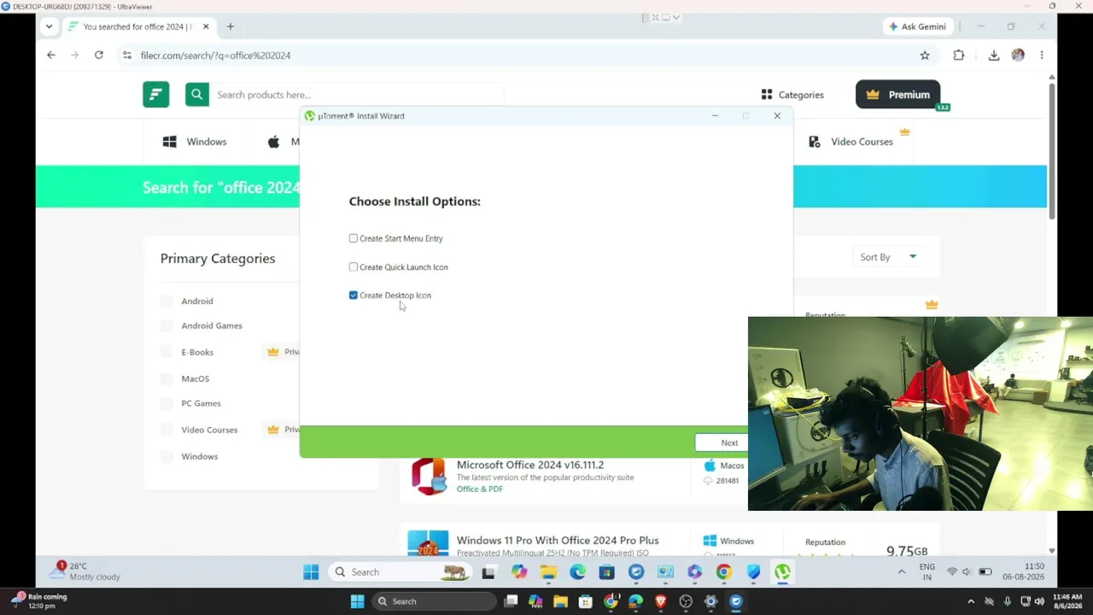
Task: Open Task View on the remote taskbar
Action: coord(488,572)
